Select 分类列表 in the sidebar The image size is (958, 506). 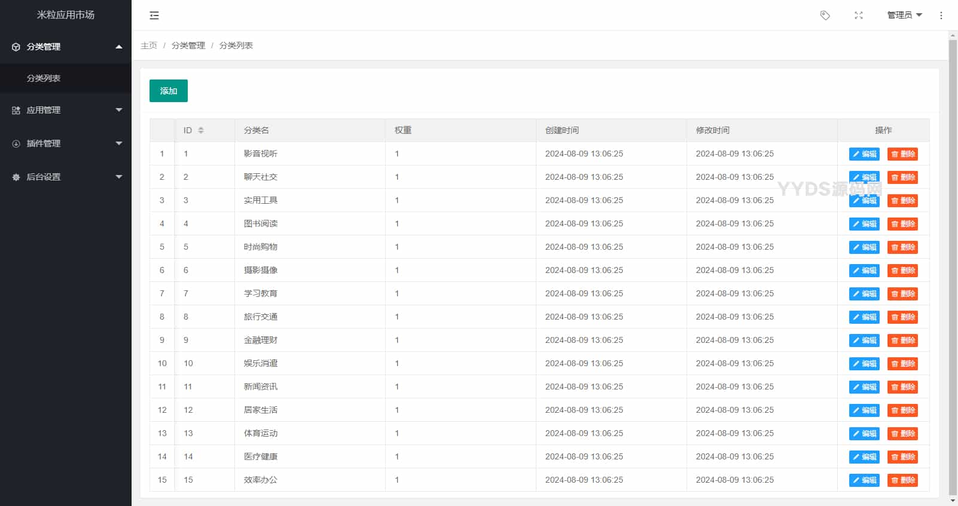tap(44, 78)
